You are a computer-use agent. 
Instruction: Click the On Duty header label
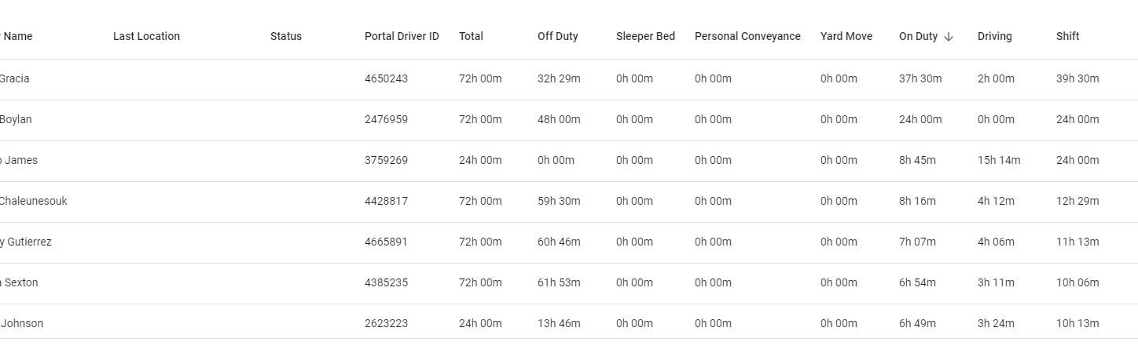click(x=918, y=36)
